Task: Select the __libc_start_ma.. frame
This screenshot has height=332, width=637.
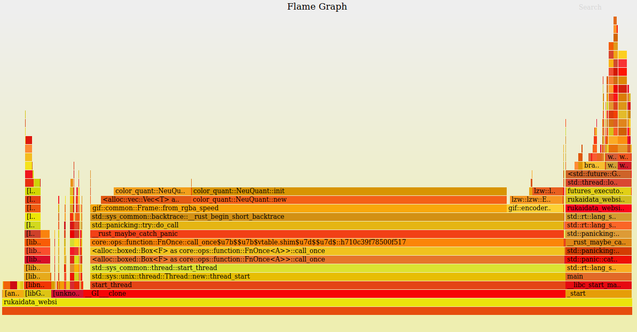Action: (599, 286)
